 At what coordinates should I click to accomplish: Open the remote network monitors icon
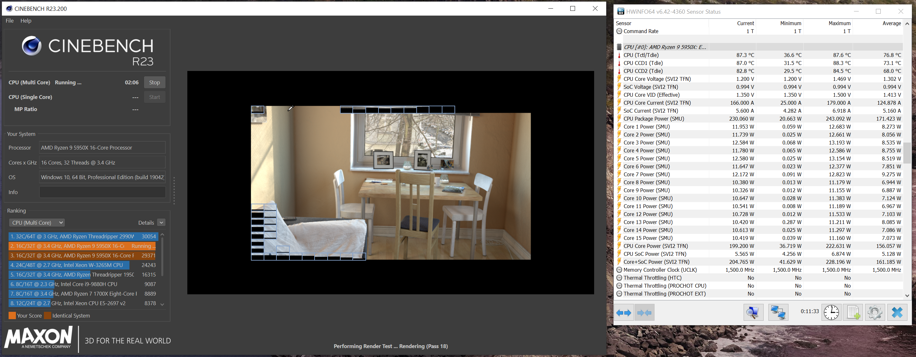pos(778,312)
